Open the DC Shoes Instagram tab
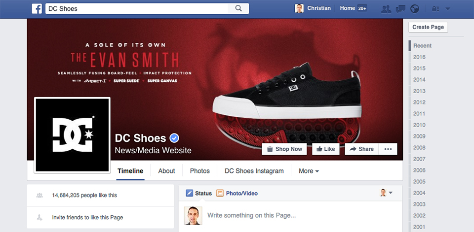The height and width of the screenshot is (232, 474). pyautogui.click(x=254, y=171)
